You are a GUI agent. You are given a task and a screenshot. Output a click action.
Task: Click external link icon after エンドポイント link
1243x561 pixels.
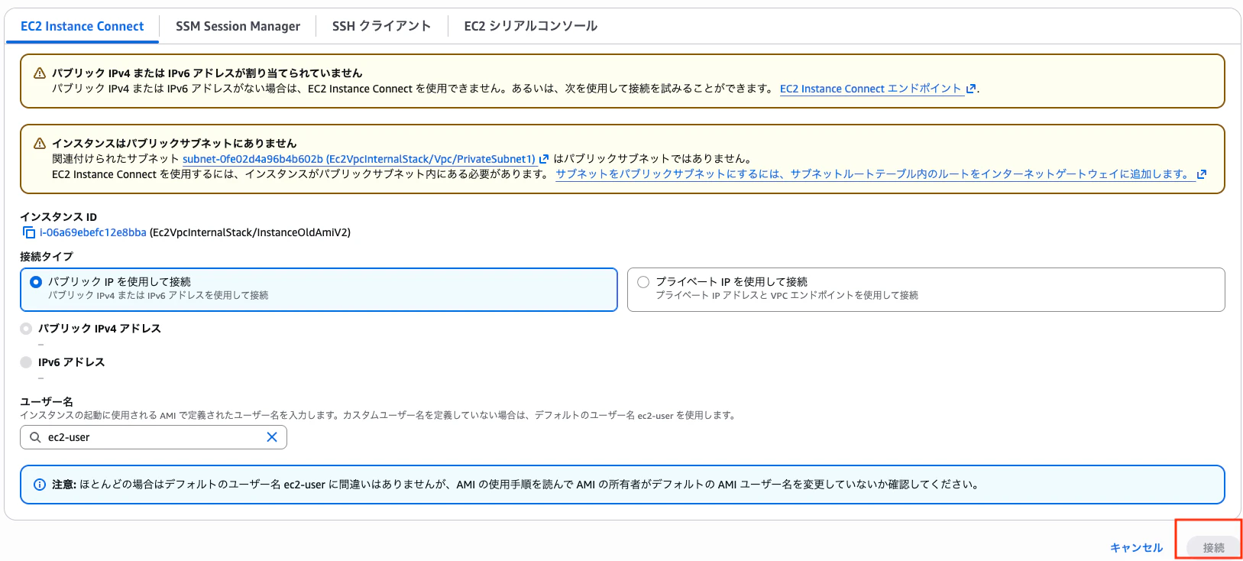pyautogui.click(x=971, y=89)
